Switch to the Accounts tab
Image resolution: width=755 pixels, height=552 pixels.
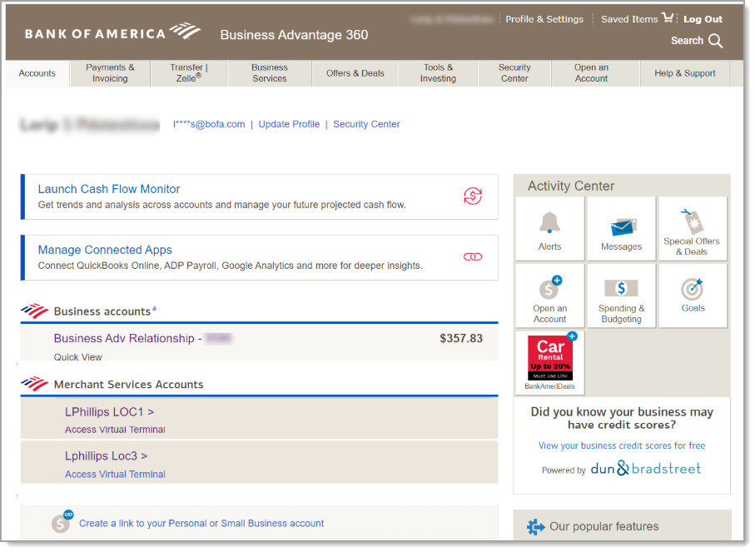click(36, 73)
